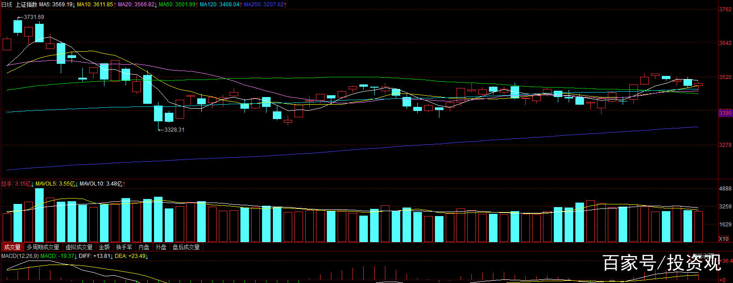733x283 pixels.
Task: Click the 3328.31 low price marker
Action: (x=174, y=129)
